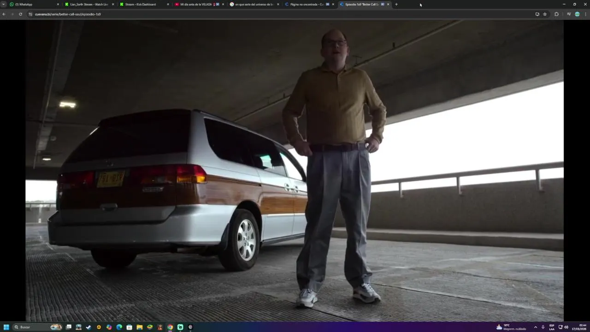Open Task View on the taskbar

(69, 327)
